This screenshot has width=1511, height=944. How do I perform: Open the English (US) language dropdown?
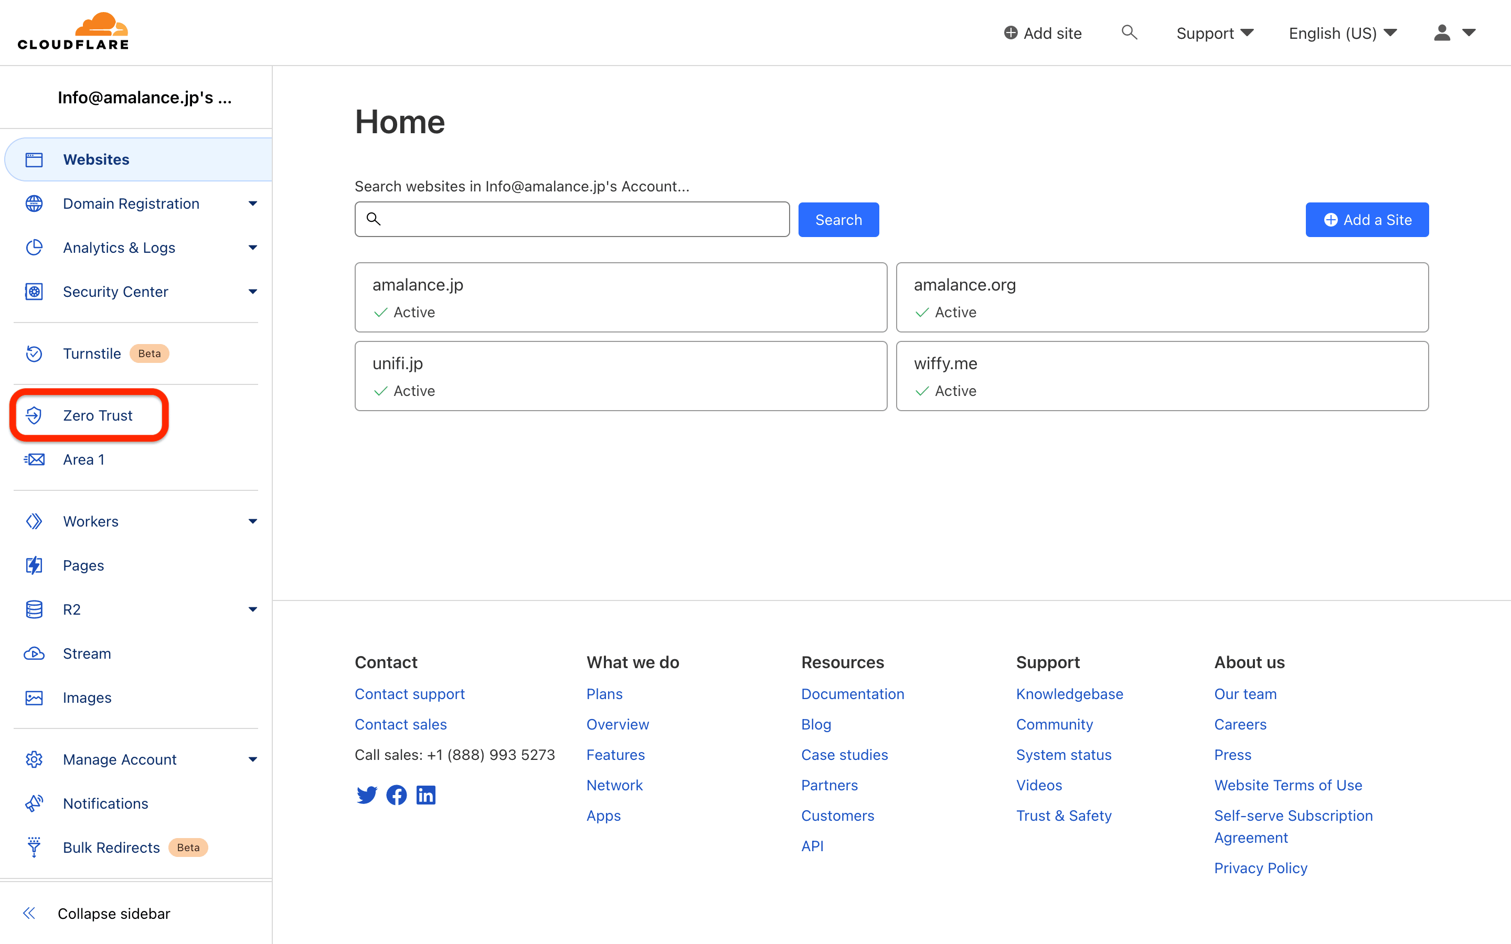pos(1343,33)
